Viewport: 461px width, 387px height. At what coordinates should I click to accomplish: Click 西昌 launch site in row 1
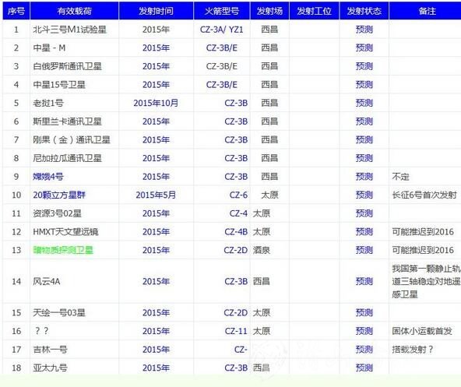[269, 30]
